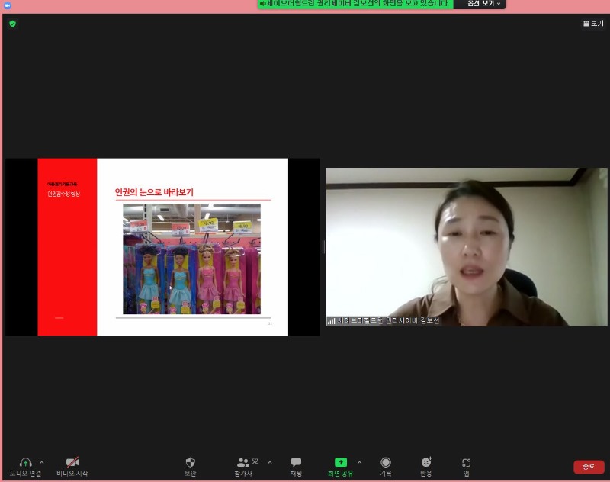Open the Participants (참가자) panel
Viewport: 610px width, 482px height.
point(243,463)
